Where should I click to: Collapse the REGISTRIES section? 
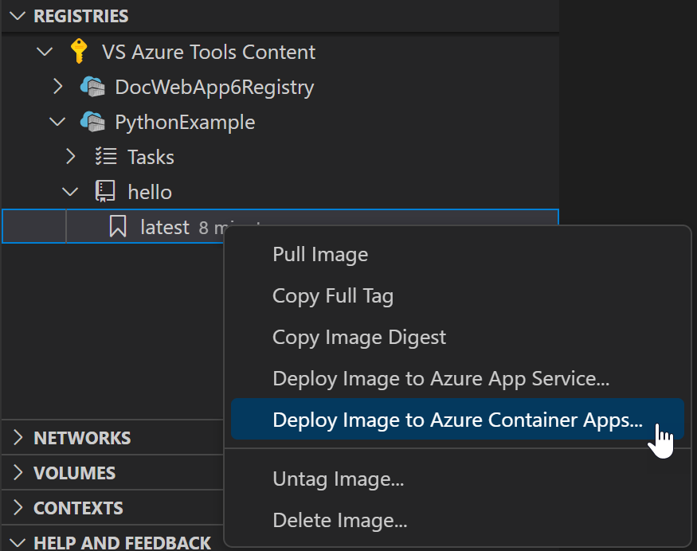18,15
